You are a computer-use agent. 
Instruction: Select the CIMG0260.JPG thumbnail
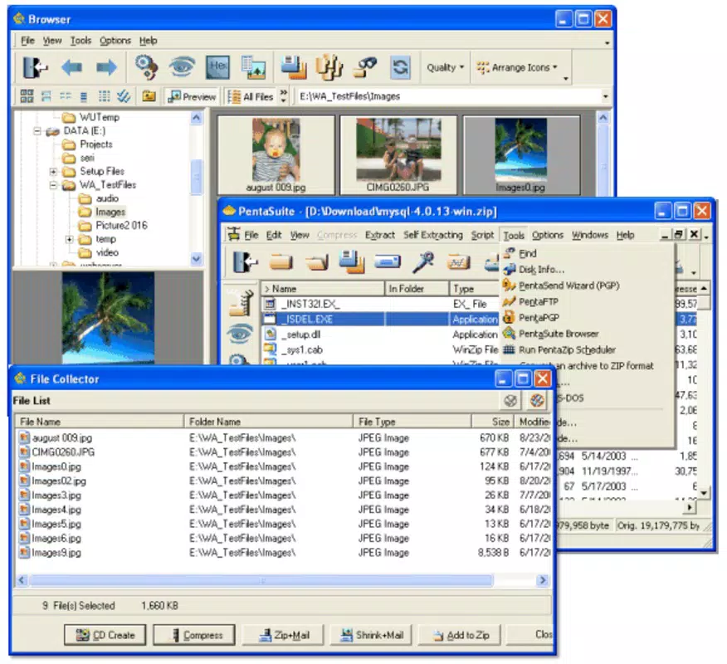point(398,155)
